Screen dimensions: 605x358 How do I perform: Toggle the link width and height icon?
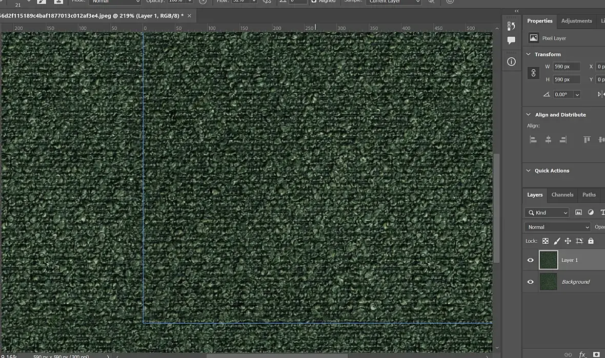[x=533, y=72]
